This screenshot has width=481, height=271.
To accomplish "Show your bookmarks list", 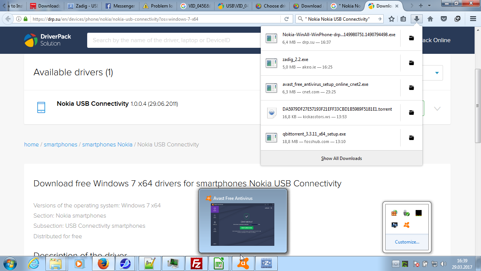I will click(x=403, y=19).
